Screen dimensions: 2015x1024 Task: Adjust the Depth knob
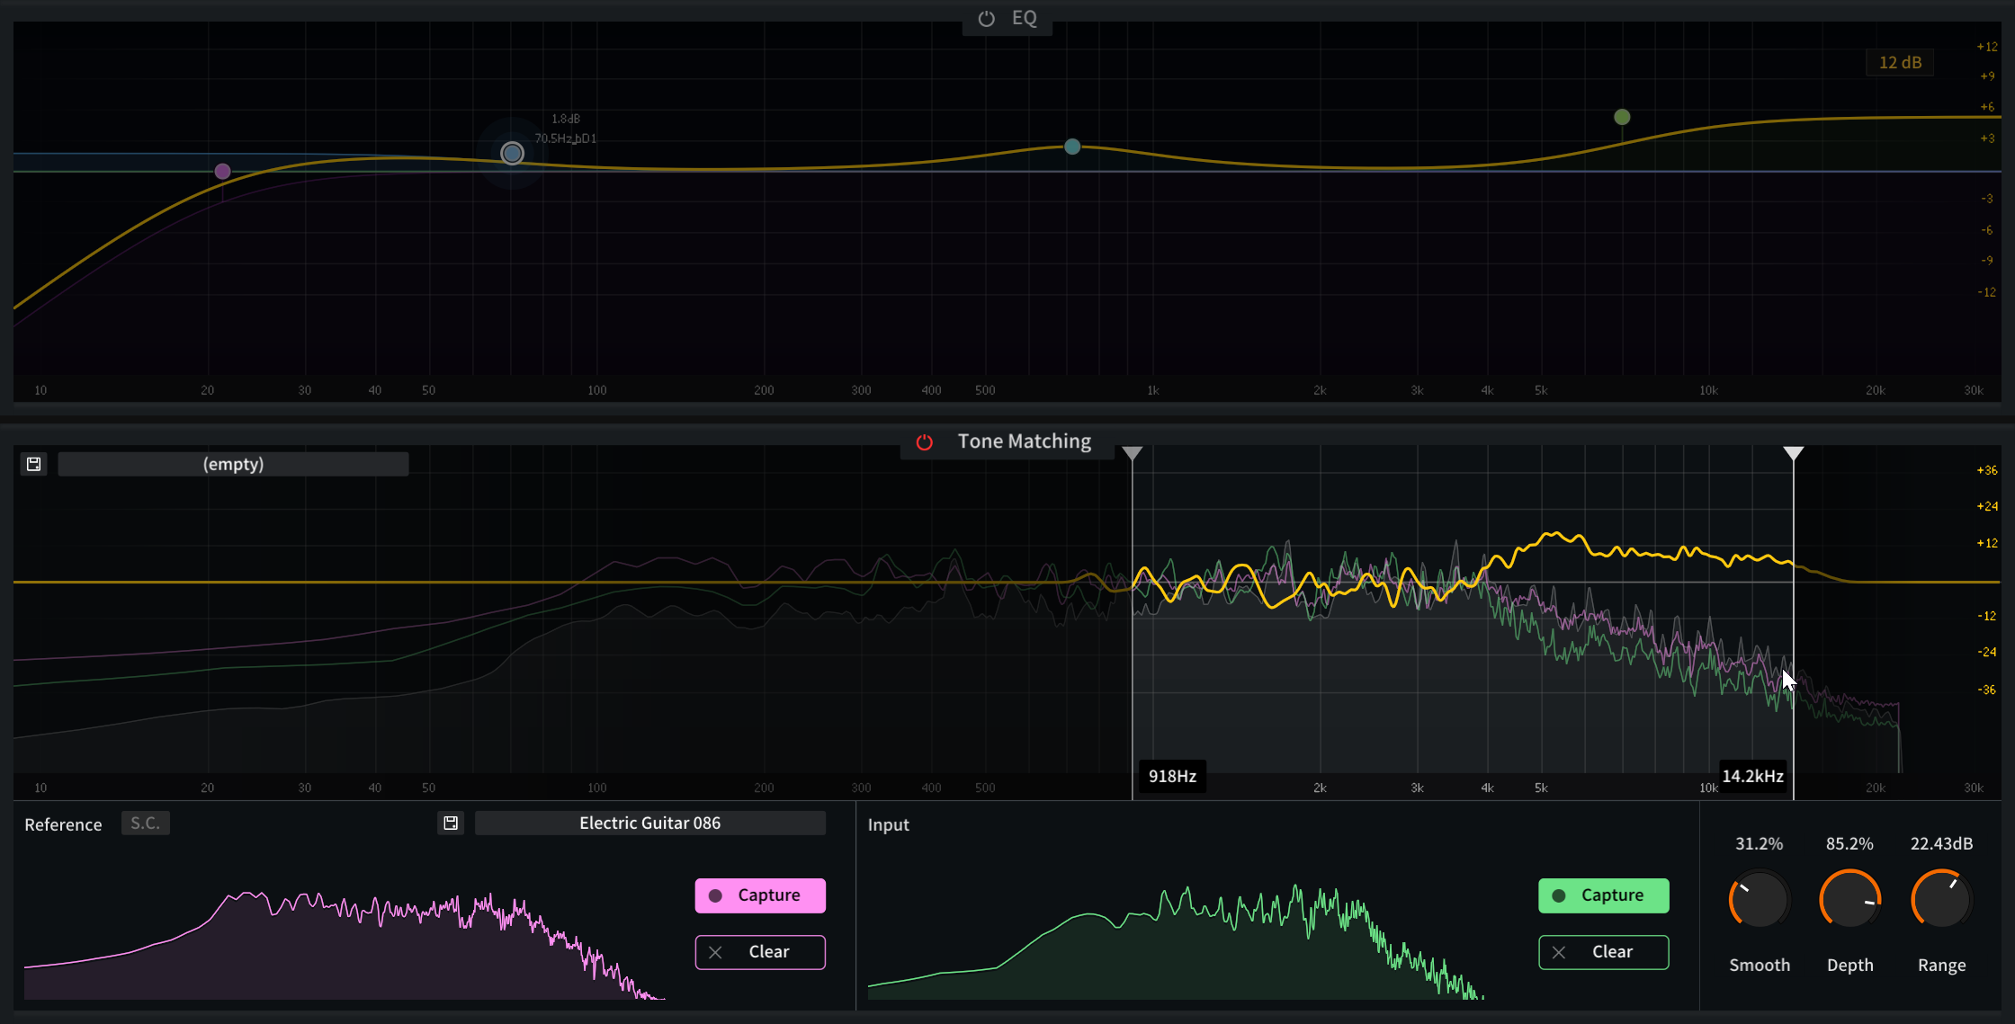coord(1850,899)
